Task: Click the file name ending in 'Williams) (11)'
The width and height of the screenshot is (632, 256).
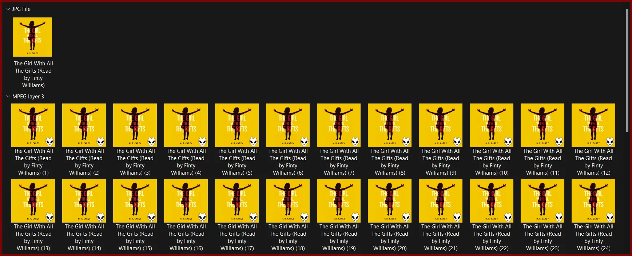Action: click(543, 162)
